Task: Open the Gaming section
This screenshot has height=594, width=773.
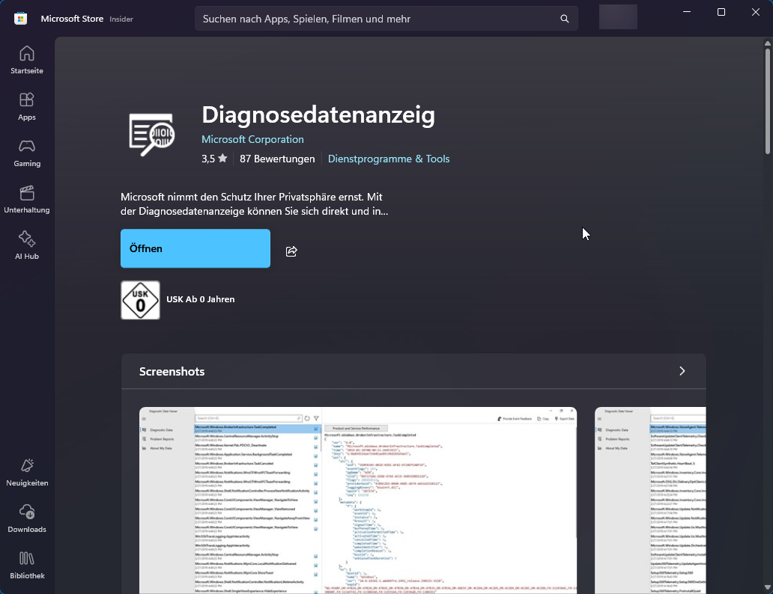Action: [x=27, y=153]
